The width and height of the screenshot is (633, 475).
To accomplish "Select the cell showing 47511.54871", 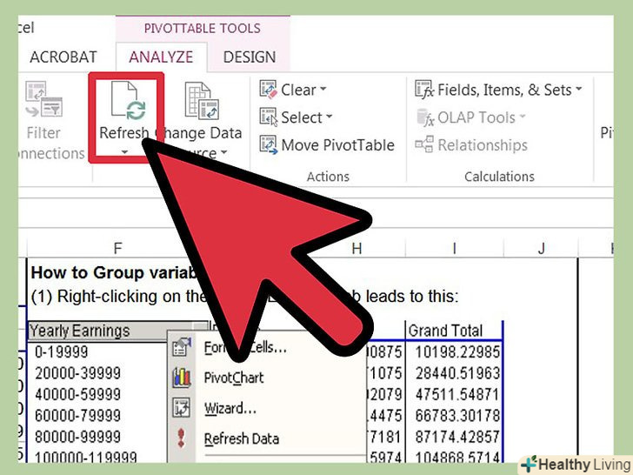I will 457,394.
